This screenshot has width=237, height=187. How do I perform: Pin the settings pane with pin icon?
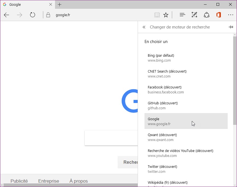tap(231, 27)
